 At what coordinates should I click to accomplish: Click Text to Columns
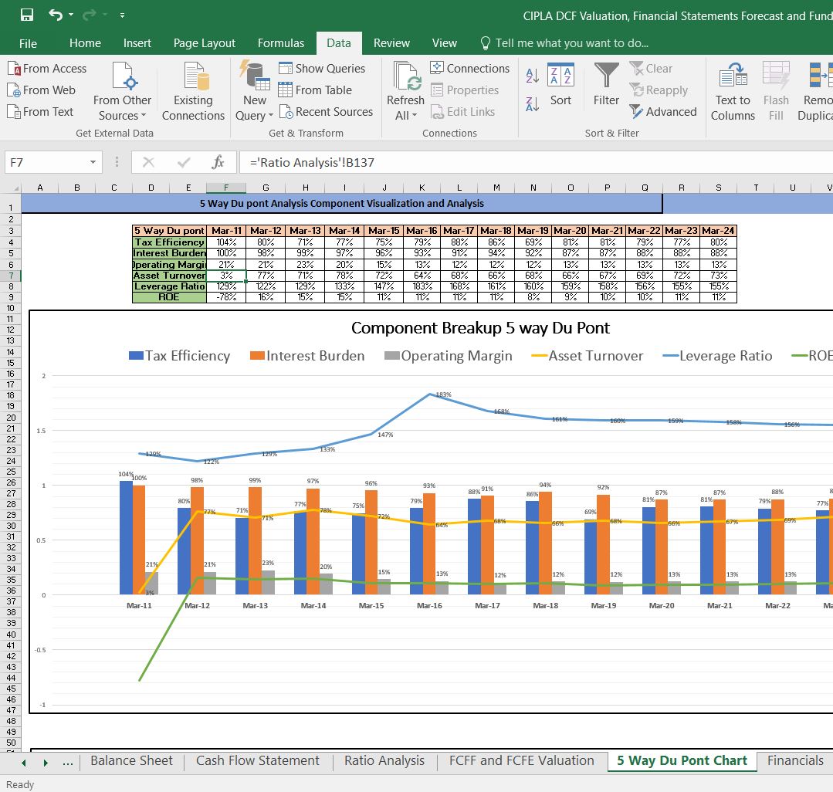(733, 91)
